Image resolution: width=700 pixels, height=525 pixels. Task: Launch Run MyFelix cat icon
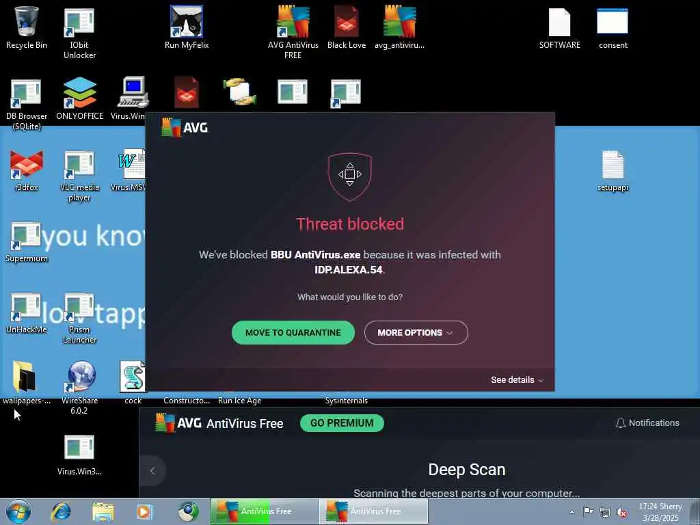click(x=187, y=27)
